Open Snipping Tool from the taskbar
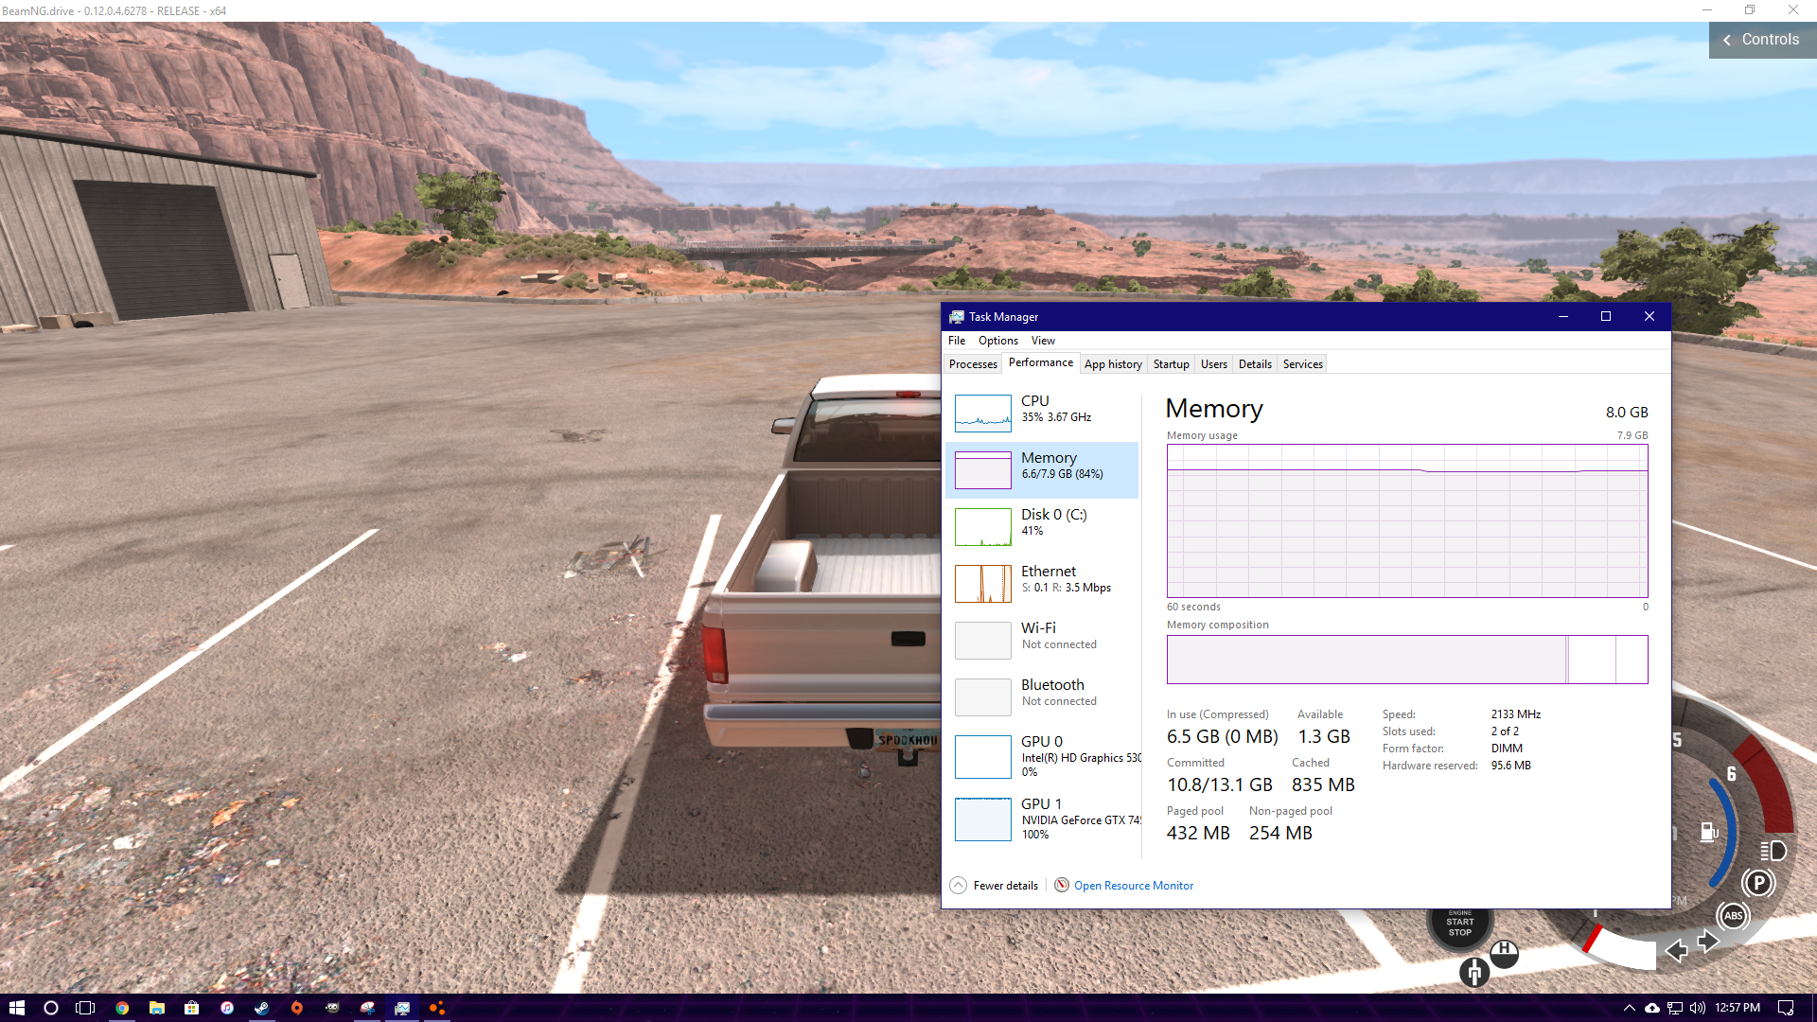 [x=367, y=1008]
